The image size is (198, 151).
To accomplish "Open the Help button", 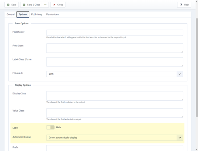I will 184,5.
